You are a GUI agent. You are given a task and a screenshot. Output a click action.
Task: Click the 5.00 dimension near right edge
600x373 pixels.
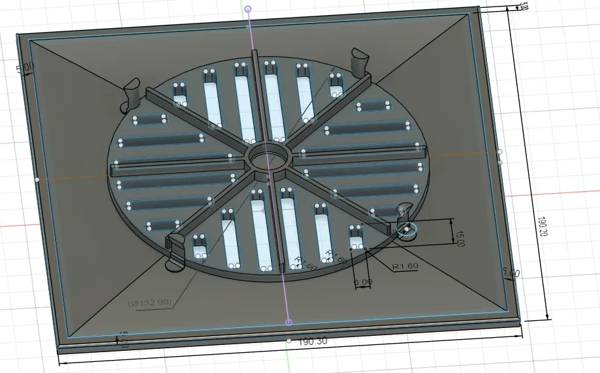click(510, 273)
